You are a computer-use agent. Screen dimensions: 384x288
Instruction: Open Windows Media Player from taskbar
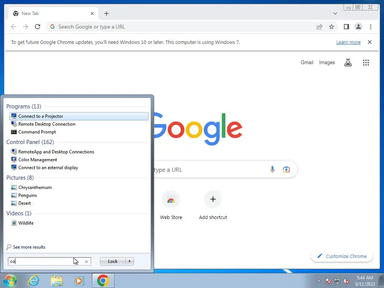pyautogui.click(x=79, y=280)
